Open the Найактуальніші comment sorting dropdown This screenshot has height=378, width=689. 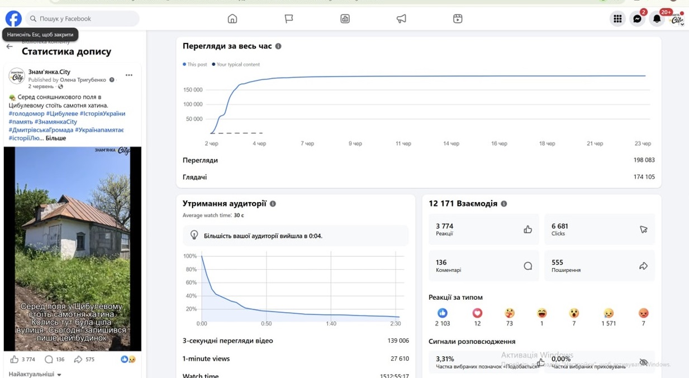(35, 374)
